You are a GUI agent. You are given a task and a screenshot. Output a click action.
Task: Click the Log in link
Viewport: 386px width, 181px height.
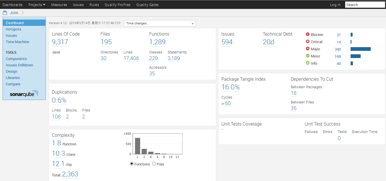[335, 5]
